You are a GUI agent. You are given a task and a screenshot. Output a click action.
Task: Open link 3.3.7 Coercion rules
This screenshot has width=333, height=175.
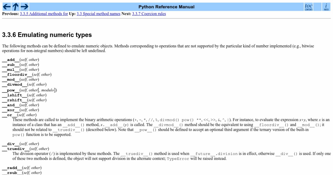[x=149, y=14]
